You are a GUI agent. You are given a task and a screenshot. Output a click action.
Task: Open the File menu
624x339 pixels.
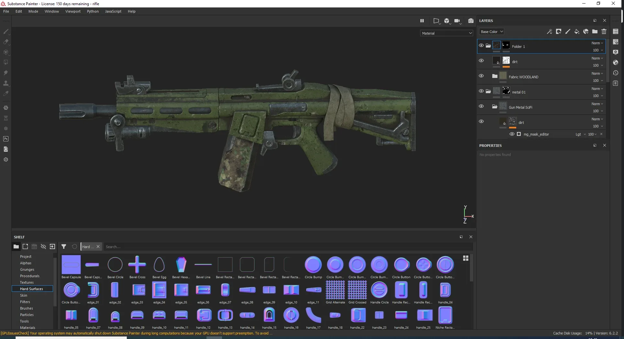click(x=6, y=11)
